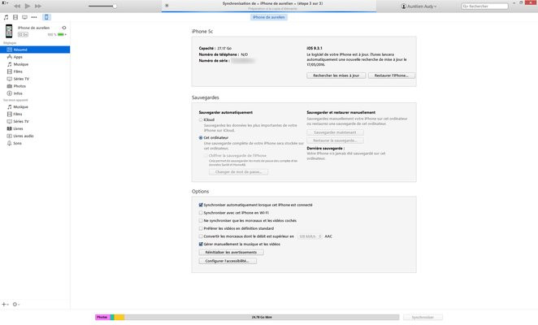Click the yellow storage bar segment

pos(119,318)
